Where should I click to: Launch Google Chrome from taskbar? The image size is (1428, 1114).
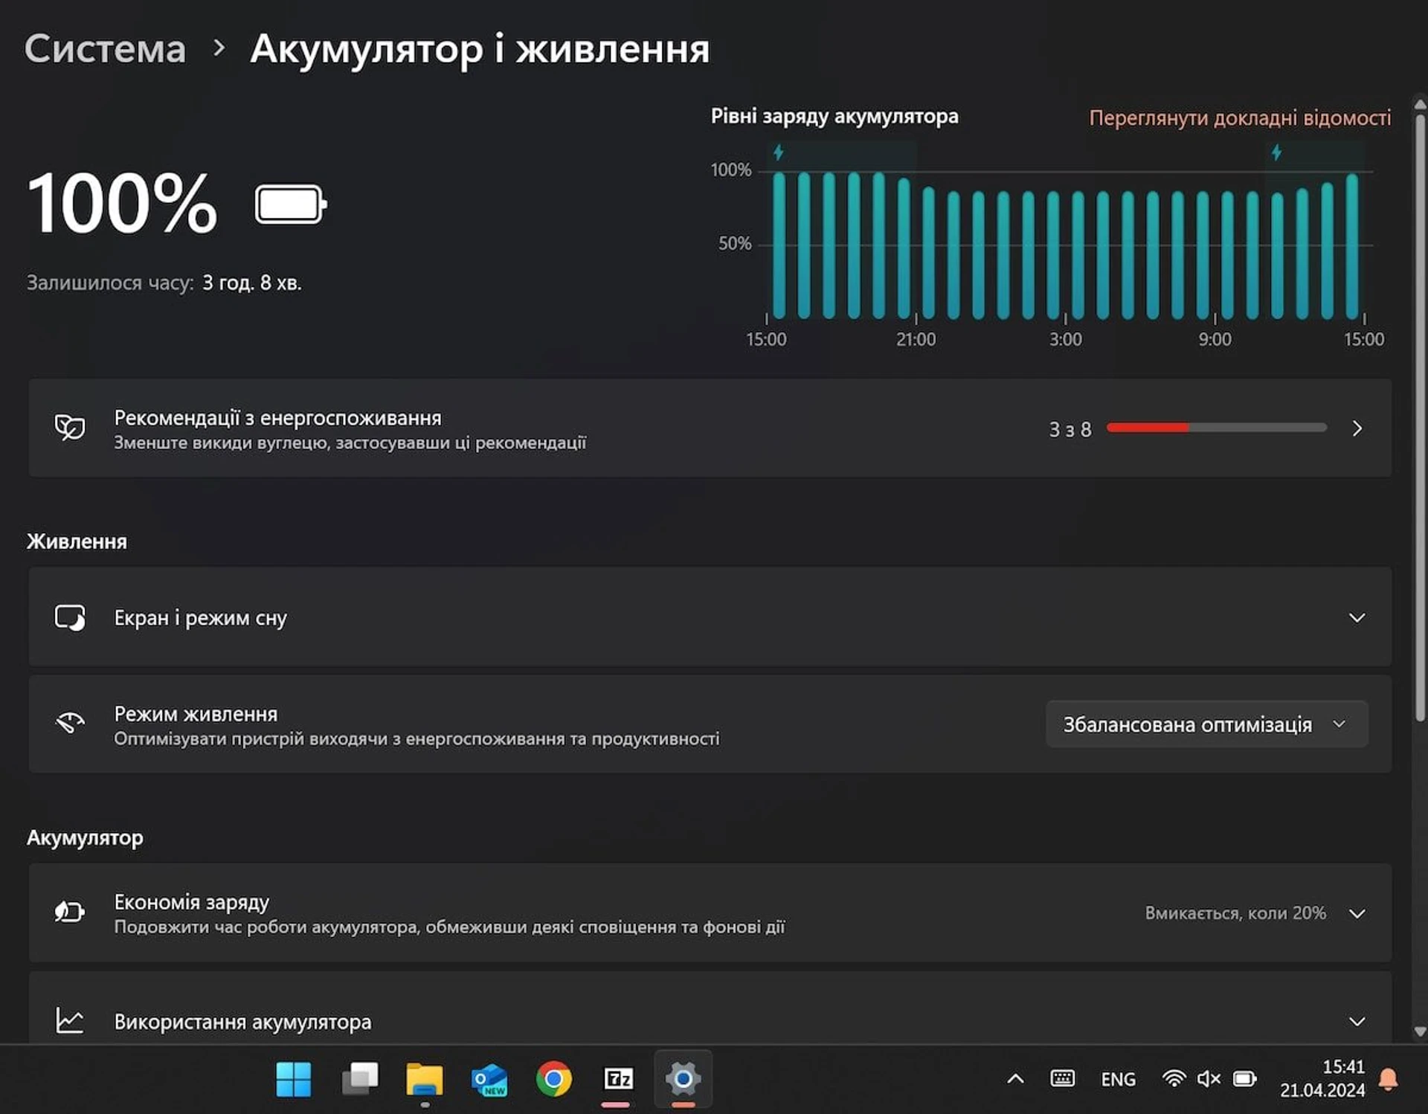[x=554, y=1080]
